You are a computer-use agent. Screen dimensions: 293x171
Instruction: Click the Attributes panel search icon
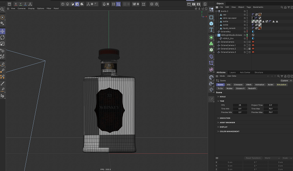pyautogui.click(x=278, y=76)
